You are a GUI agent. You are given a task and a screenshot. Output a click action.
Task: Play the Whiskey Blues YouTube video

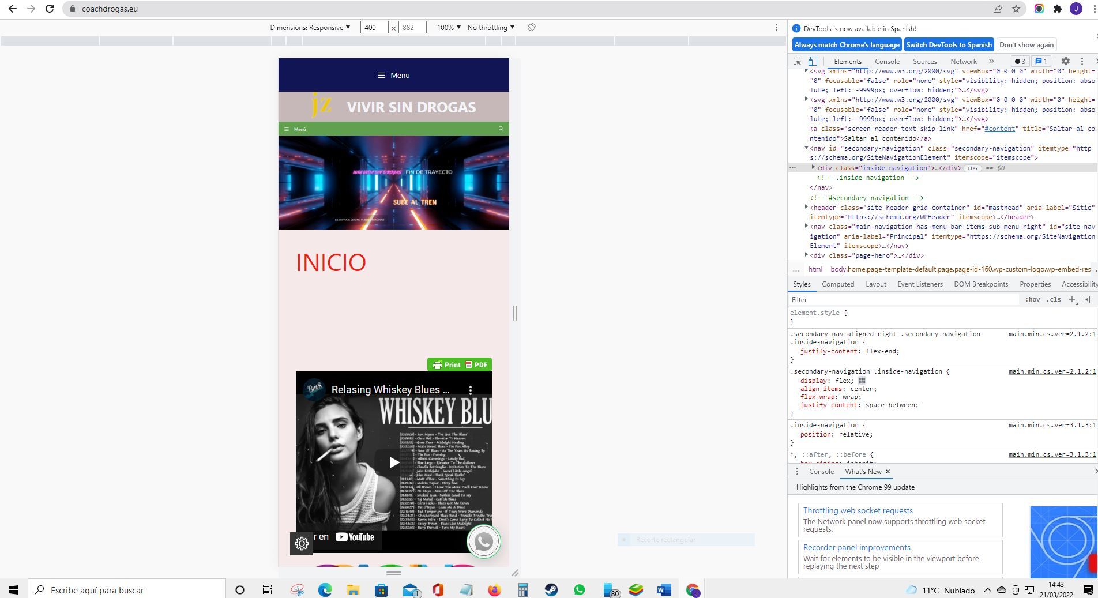[x=394, y=462]
